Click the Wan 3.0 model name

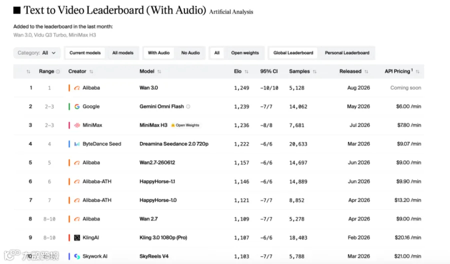tap(148, 88)
